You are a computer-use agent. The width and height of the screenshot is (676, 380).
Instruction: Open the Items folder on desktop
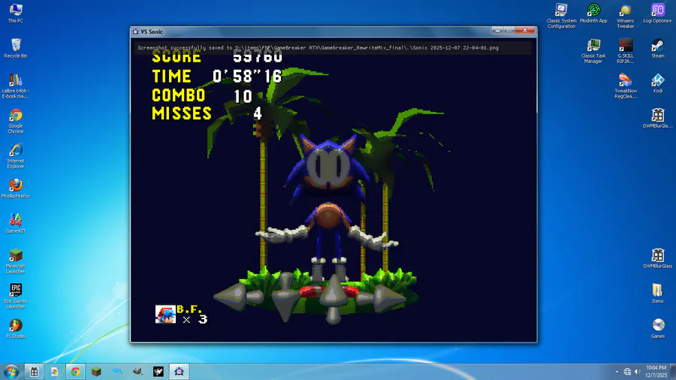click(658, 293)
